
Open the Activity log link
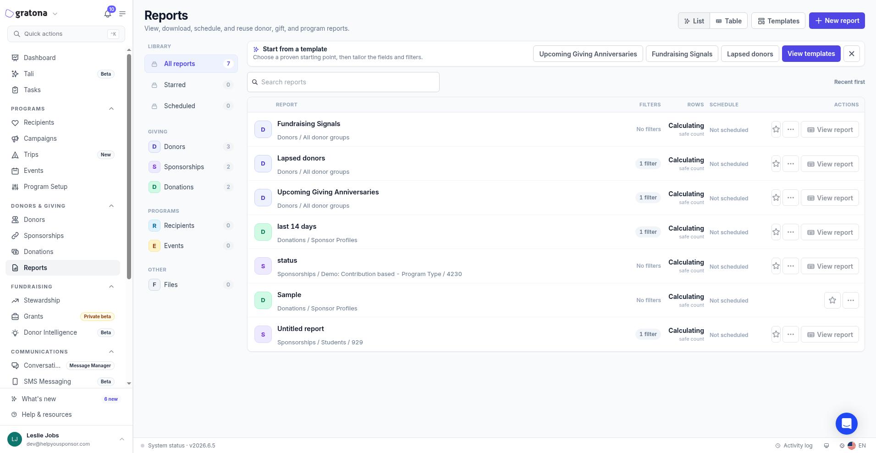(x=793, y=446)
